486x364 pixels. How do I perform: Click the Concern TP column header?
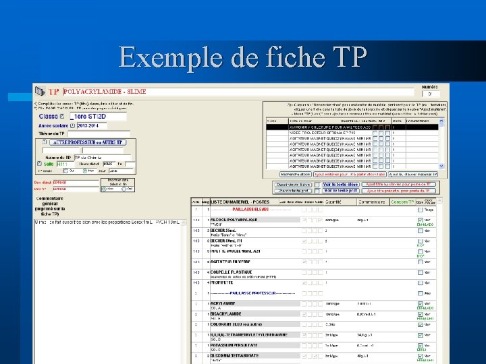pos(402,202)
